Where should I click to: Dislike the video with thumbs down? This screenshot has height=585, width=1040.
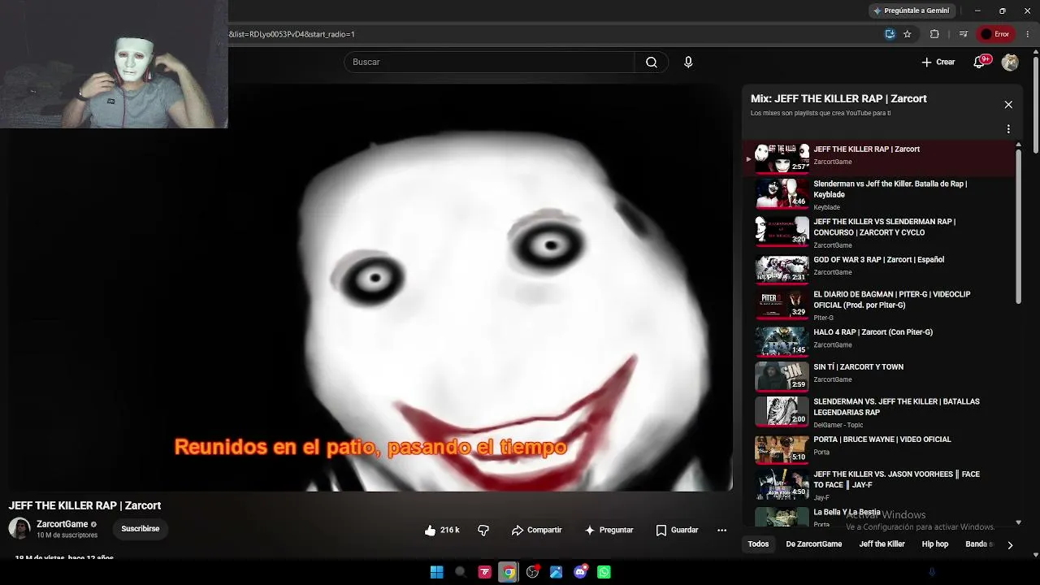point(483,530)
